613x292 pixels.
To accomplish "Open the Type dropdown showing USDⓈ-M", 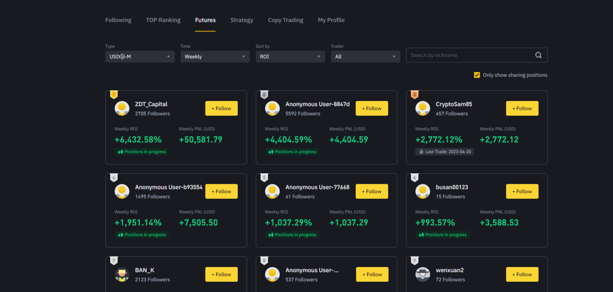I will 140,56.
